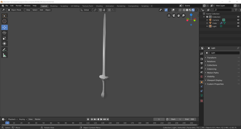The width and height of the screenshot is (241, 129).
Task: Toggle viewport overlays display
Action: click(x=173, y=10)
